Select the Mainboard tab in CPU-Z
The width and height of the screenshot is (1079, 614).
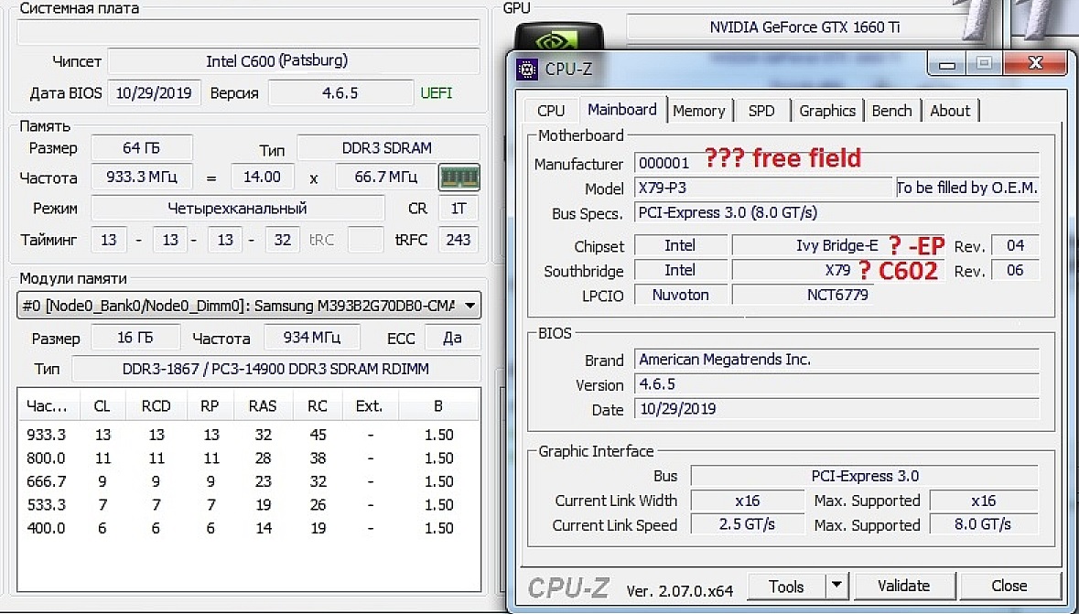(x=622, y=110)
